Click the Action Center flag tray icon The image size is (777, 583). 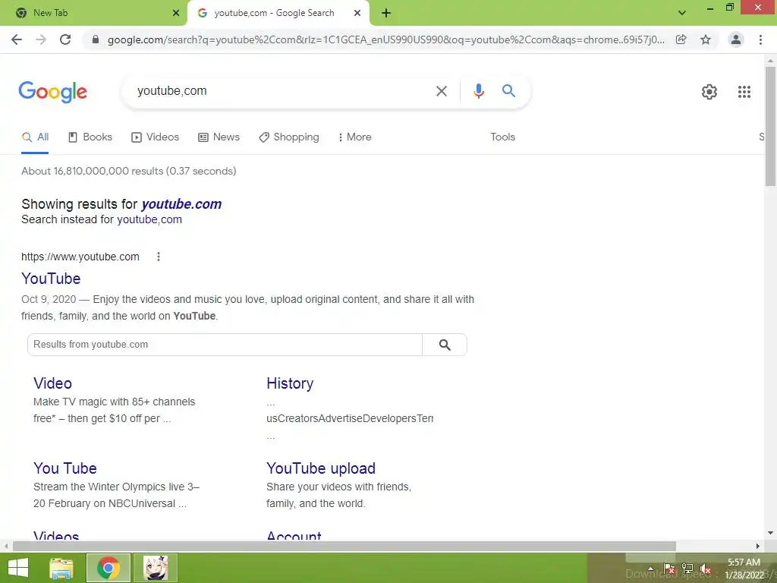669,569
